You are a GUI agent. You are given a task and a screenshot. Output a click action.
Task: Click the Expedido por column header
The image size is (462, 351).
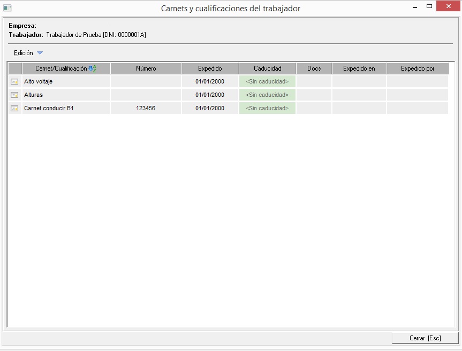click(x=418, y=68)
